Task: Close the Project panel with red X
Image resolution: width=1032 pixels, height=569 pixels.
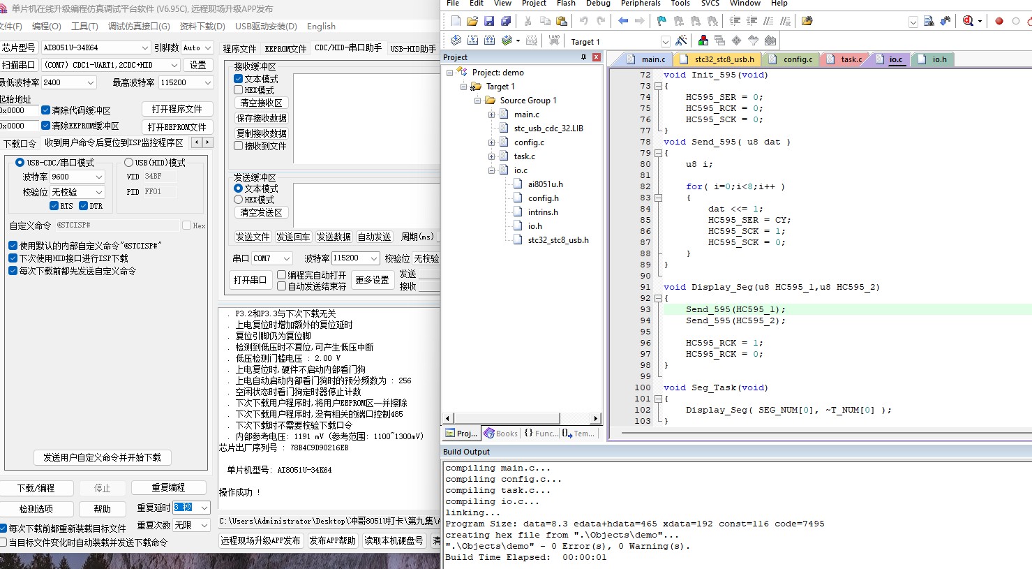Action: [597, 57]
